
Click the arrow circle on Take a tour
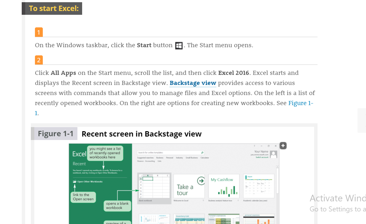point(201,181)
